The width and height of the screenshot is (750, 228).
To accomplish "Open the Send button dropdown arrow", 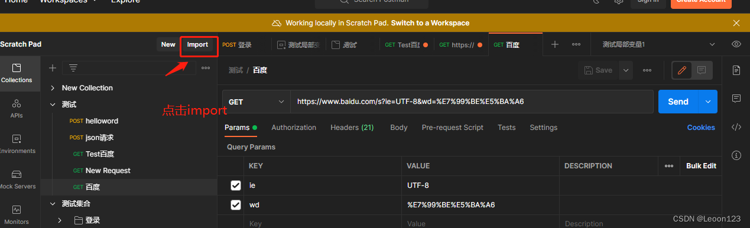I will pyautogui.click(x=708, y=102).
